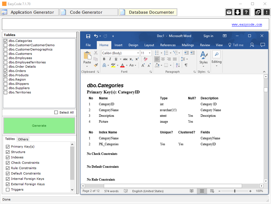Viewport: 271px width, 204px height.
Task: Switch to the Others tab
Action: pos(23,139)
